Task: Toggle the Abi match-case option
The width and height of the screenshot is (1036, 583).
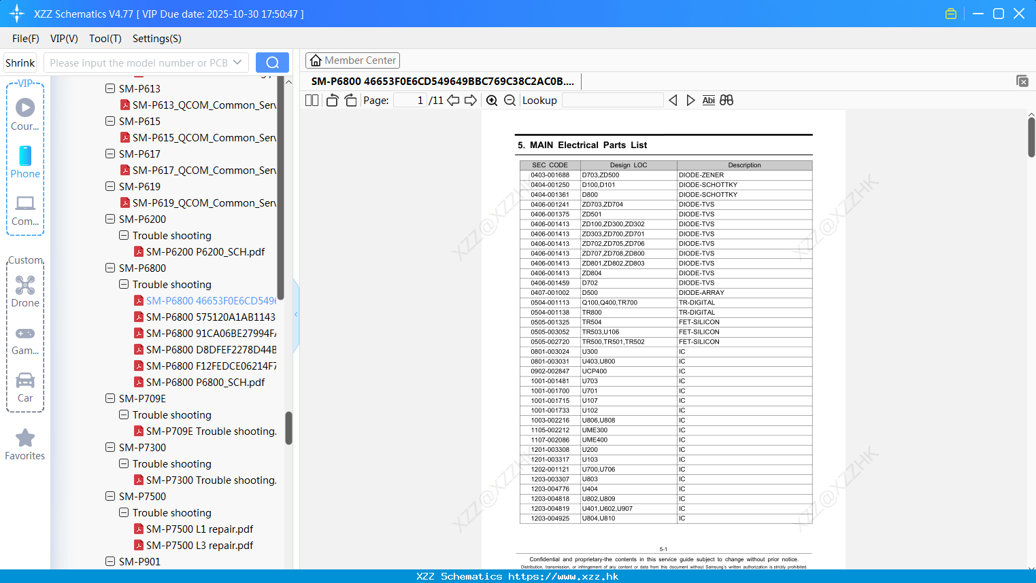Action: click(x=708, y=100)
